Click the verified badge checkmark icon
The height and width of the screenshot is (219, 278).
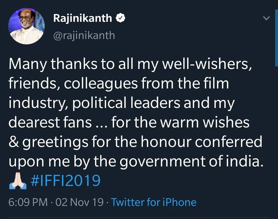tap(120, 18)
